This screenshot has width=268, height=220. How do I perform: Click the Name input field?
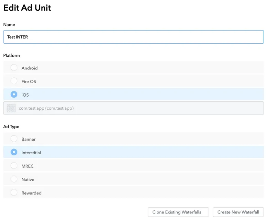[x=133, y=37]
